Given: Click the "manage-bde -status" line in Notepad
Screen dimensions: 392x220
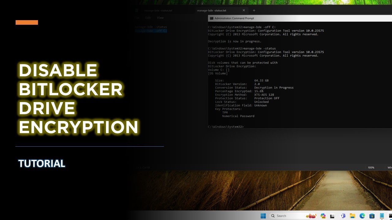Looking at the screenshot, I should click(151, 27).
